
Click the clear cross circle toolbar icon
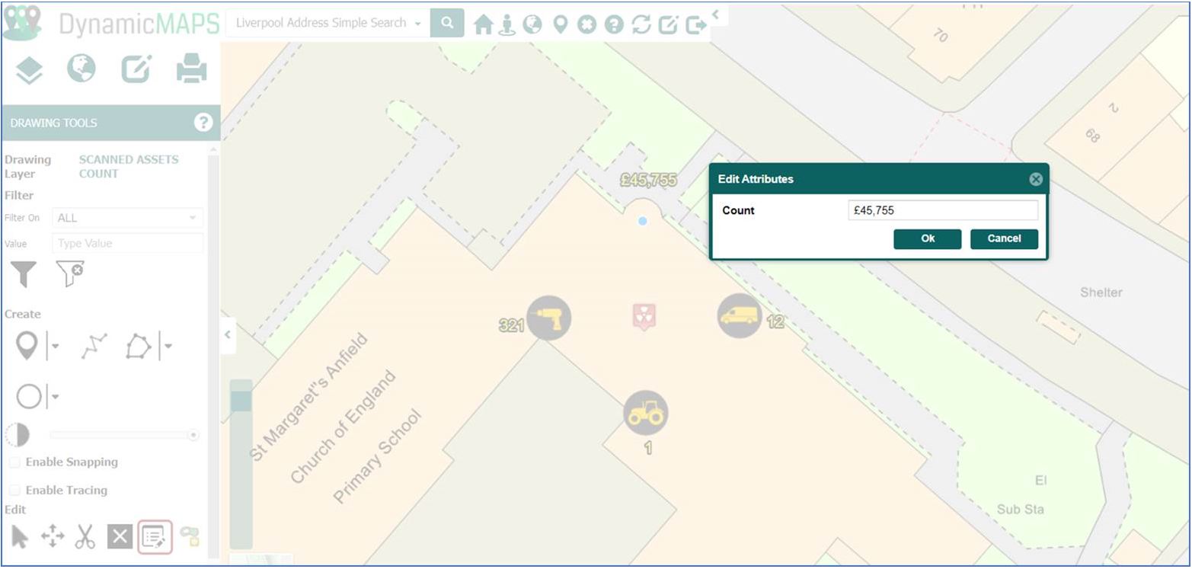[x=586, y=24]
